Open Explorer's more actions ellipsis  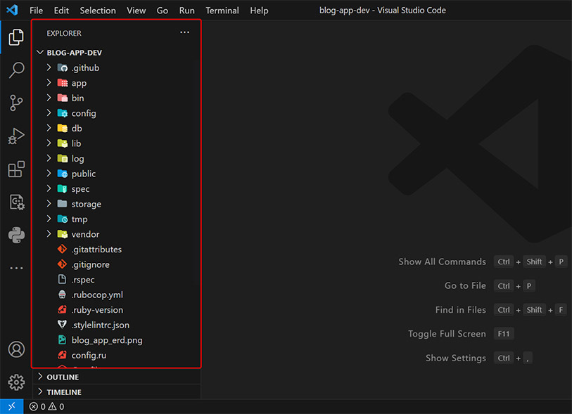[184, 33]
